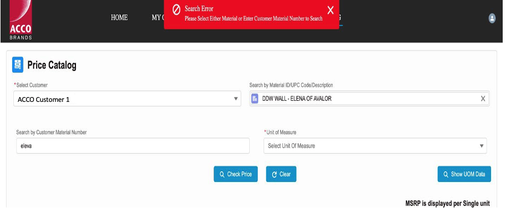
Task: Click the DDW WALL - ELENA OF AVALOR field
Action: tap(369, 99)
